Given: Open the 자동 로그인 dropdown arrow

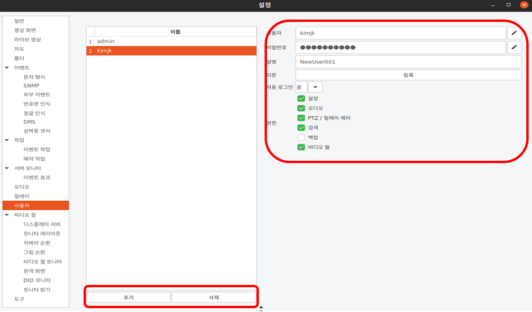Looking at the screenshot, I should tap(315, 87).
